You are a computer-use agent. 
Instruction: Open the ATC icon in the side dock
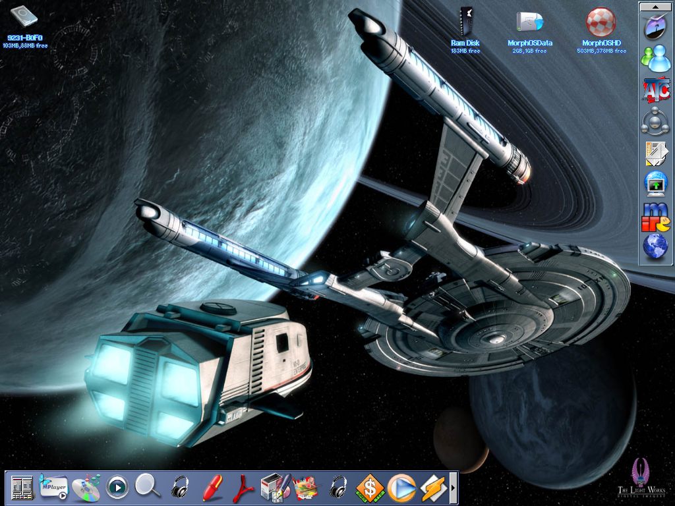(x=656, y=90)
